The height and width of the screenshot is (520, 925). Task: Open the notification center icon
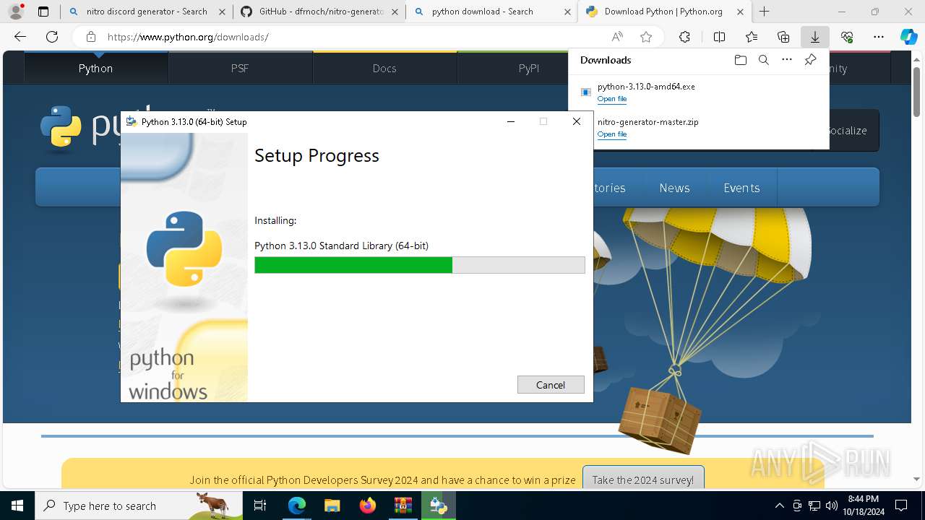(901, 506)
